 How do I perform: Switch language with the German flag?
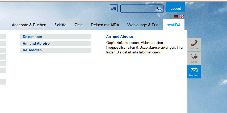176,16
